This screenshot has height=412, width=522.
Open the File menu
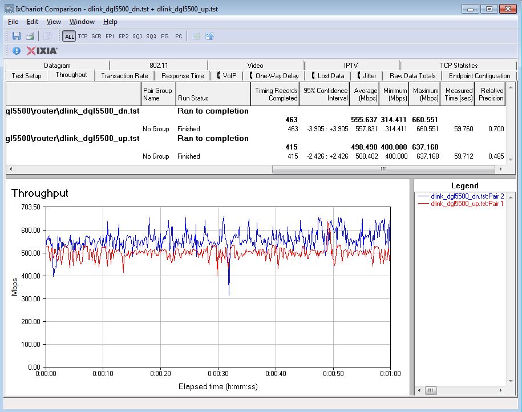pos(13,22)
